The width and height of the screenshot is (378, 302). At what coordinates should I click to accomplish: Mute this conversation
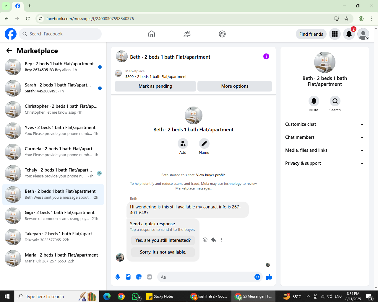coord(314,101)
